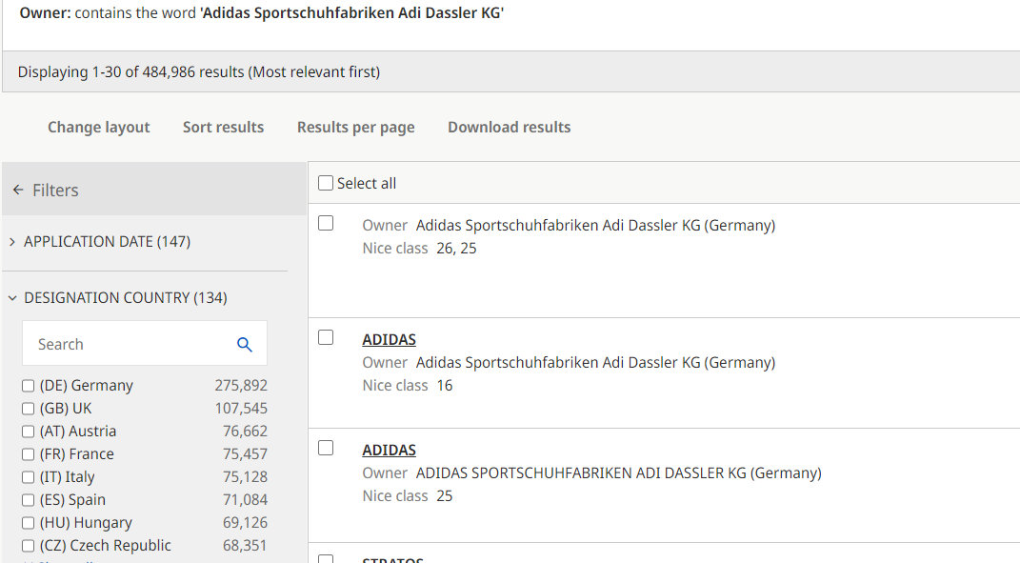
Task: Click the Italy count 75,128
Action: (x=245, y=476)
